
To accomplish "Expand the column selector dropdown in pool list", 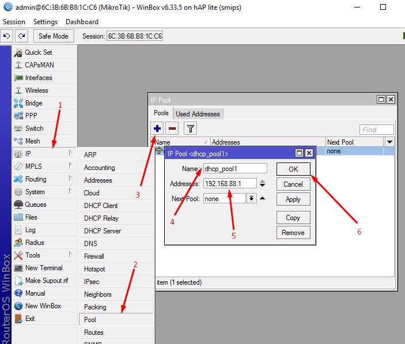I will [x=389, y=142].
